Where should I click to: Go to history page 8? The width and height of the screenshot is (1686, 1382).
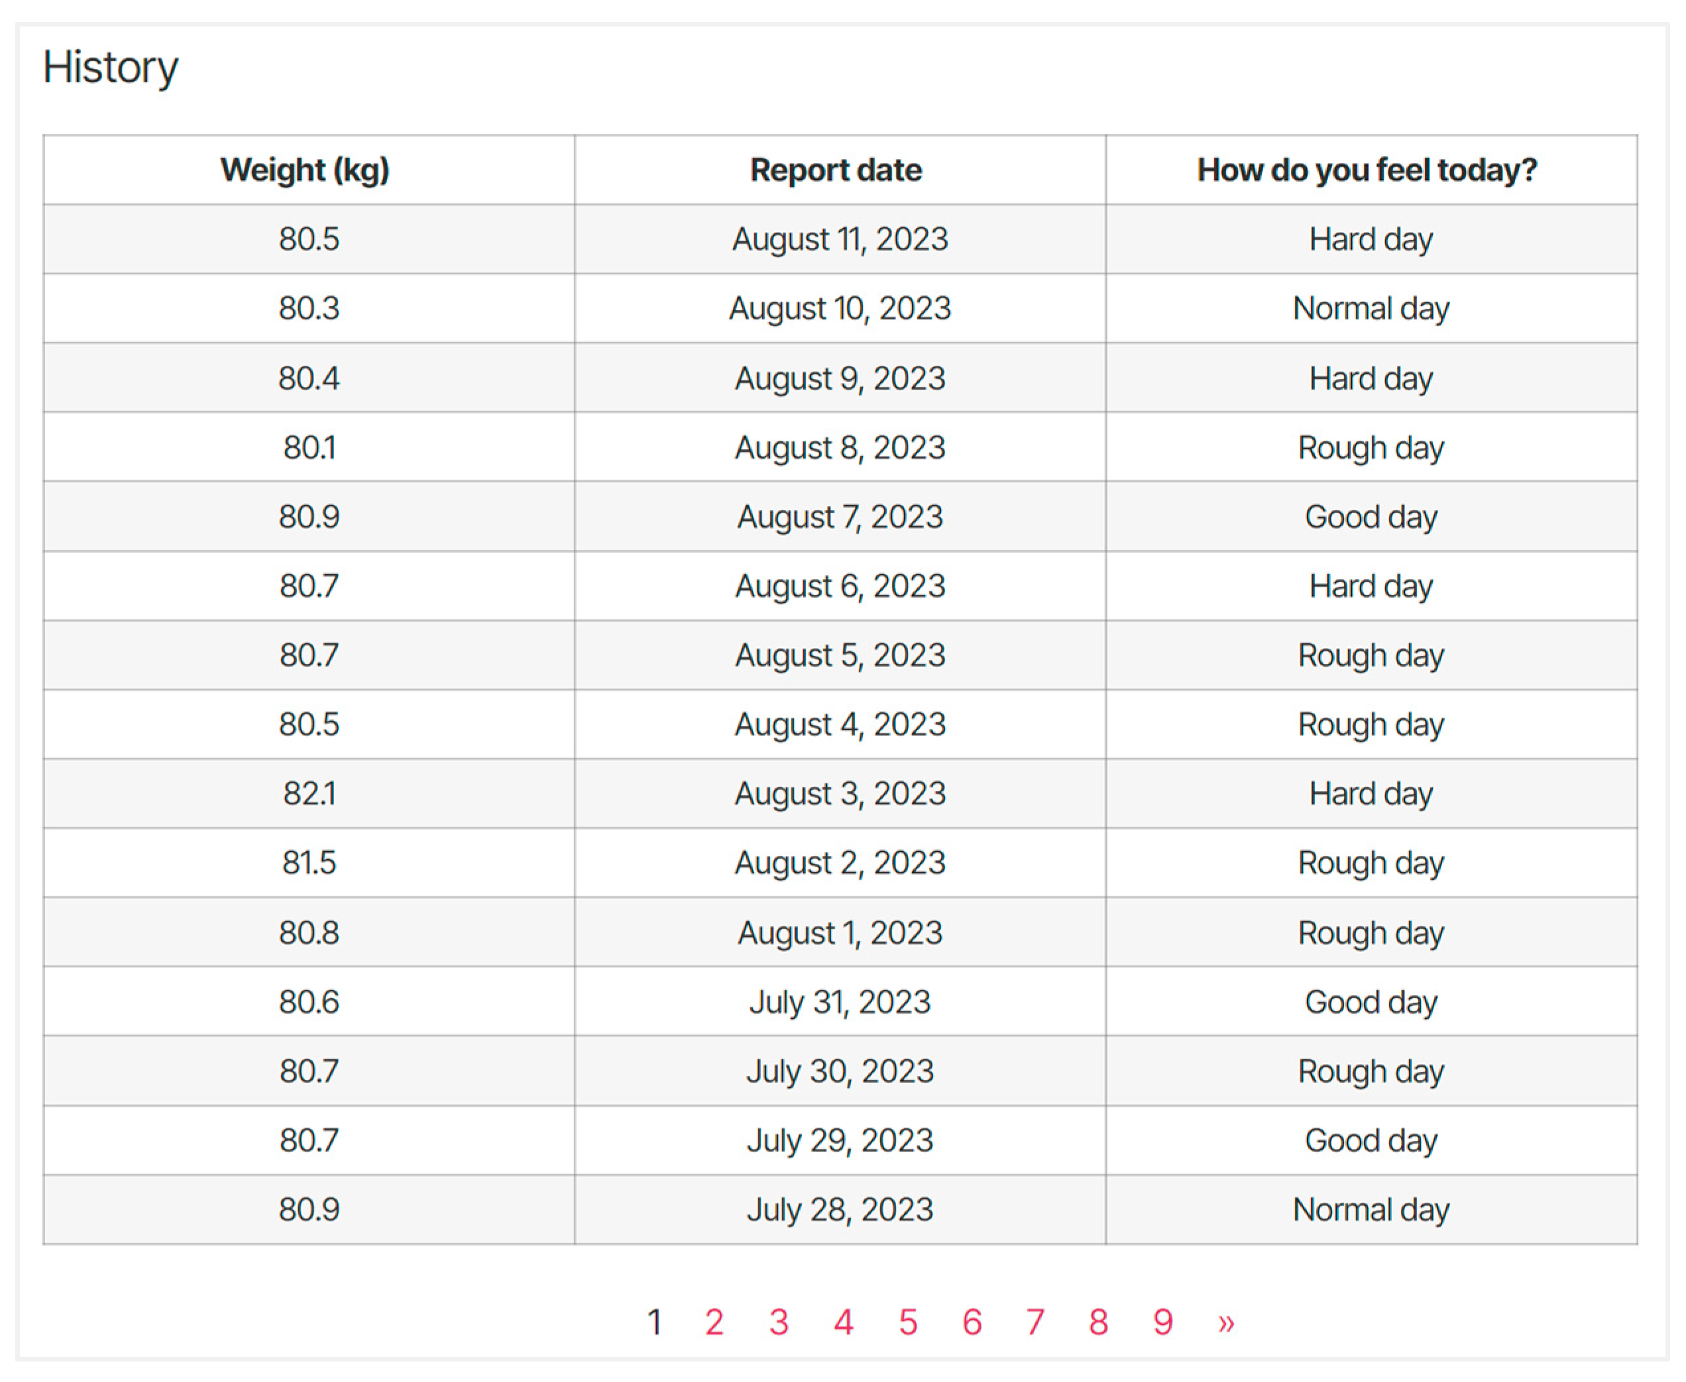tap(1098, 1322)
